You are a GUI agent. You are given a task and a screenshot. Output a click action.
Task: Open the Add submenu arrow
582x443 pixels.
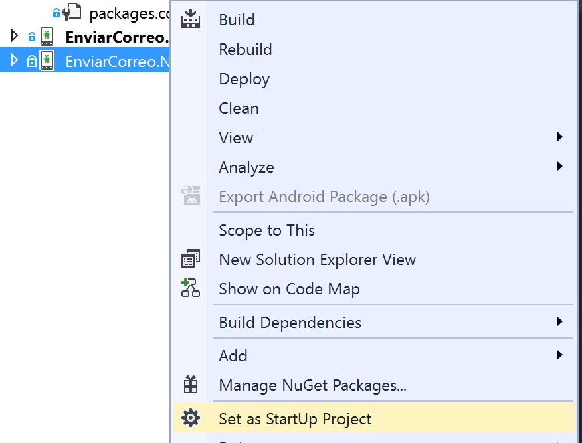(559, 355)
